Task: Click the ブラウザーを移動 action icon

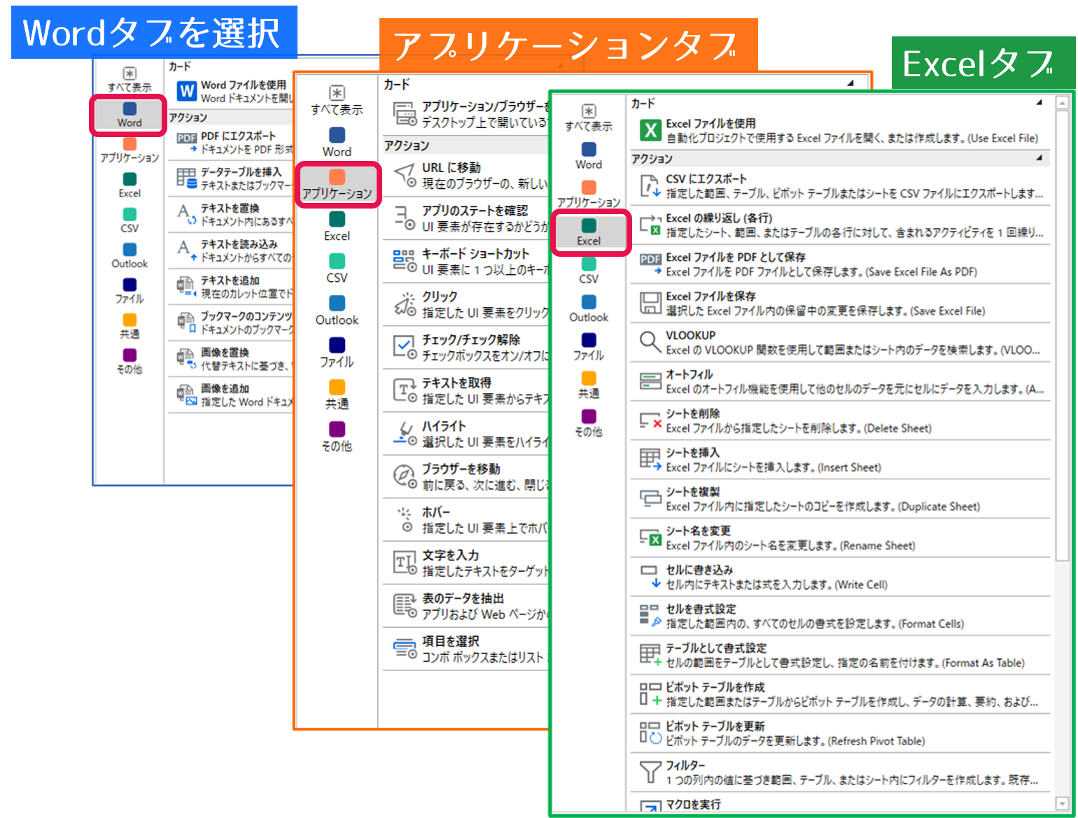Action: pos(405,477)
